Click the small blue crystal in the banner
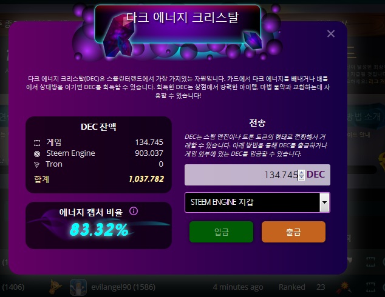This screenshot has width=385, height=297. point(253,39)
